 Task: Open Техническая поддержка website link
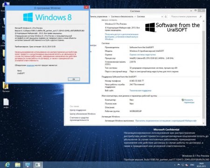(140, 91)
